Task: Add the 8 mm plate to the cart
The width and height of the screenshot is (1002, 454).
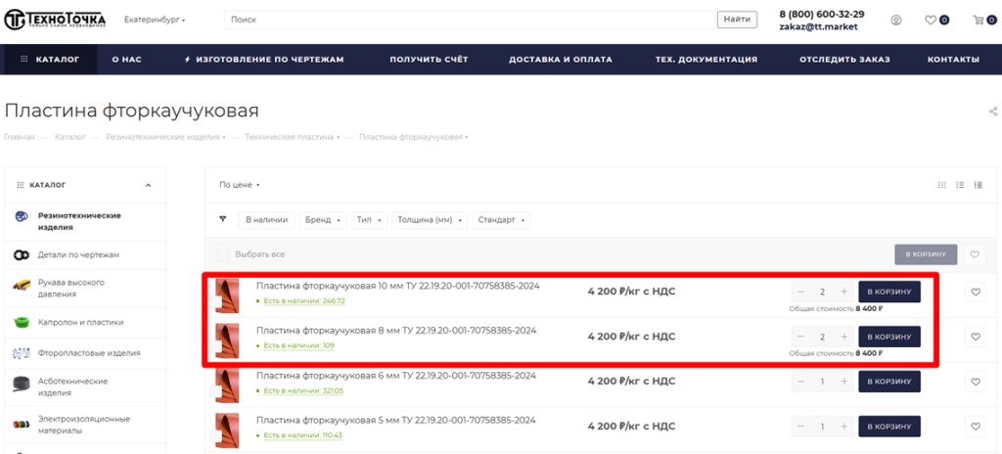Action: click(888, 337)
